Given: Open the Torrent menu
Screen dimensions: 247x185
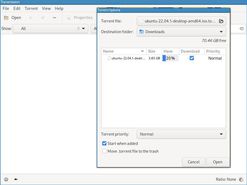Looking at the screenshot, I should (31, 9).
